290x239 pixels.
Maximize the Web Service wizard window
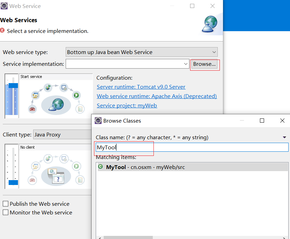pos(192,6)
